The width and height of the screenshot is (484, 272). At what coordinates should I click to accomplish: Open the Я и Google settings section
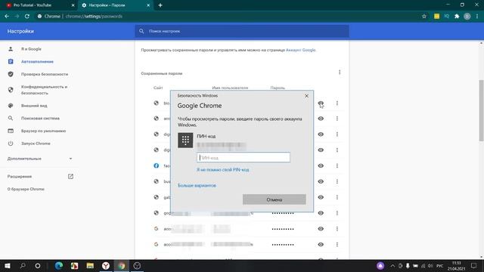(31, 49)
